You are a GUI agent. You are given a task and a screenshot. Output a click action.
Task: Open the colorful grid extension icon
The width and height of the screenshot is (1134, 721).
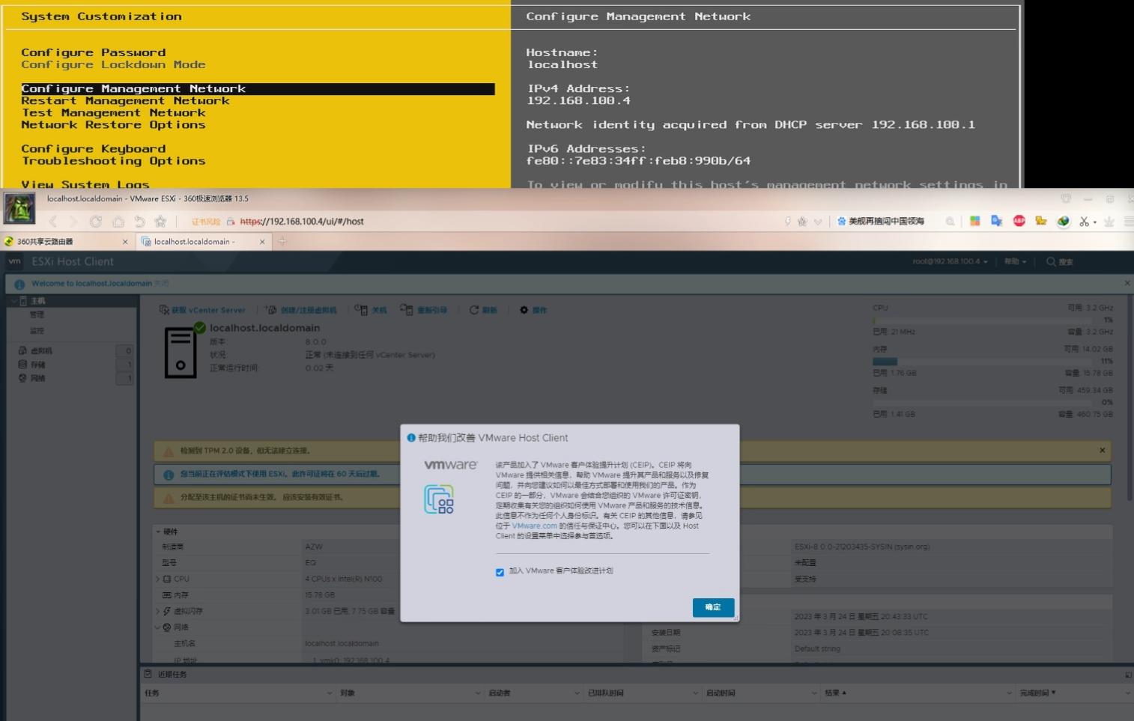974,221
